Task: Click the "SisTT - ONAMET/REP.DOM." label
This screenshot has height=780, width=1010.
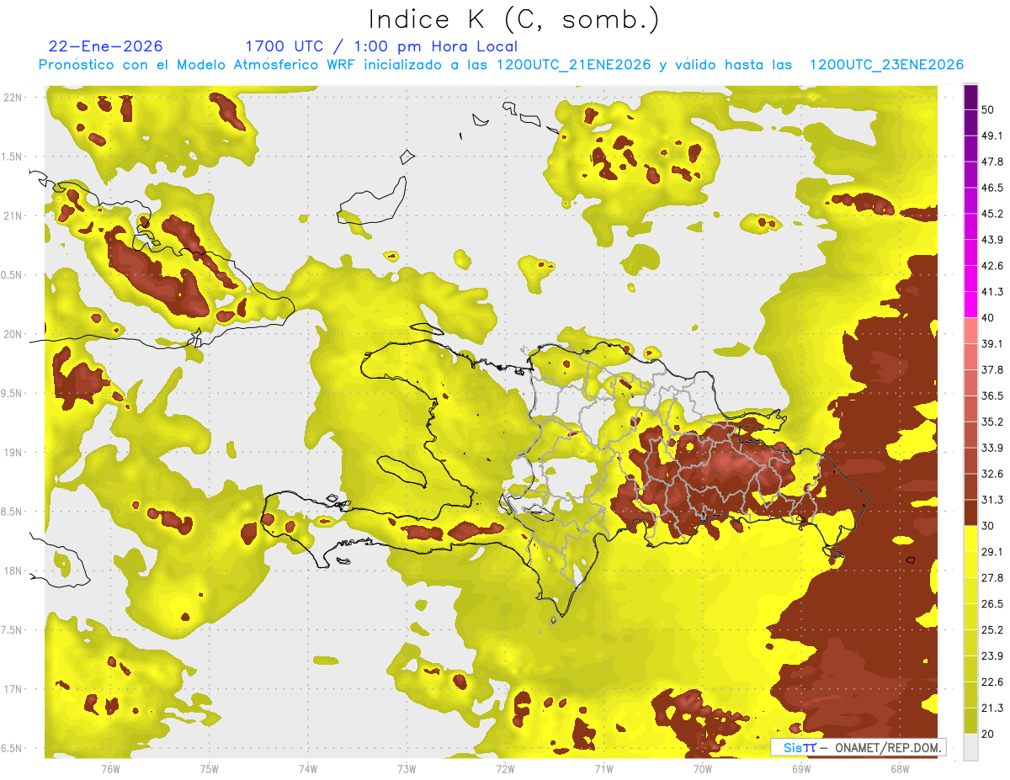Action: [859, 747]
